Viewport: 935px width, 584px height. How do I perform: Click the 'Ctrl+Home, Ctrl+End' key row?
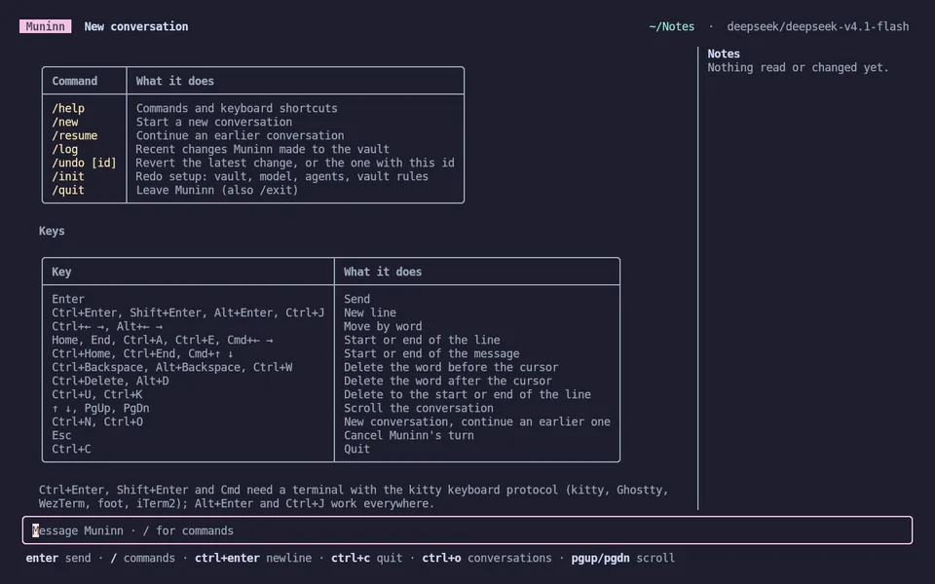click(x=142, y=353)
